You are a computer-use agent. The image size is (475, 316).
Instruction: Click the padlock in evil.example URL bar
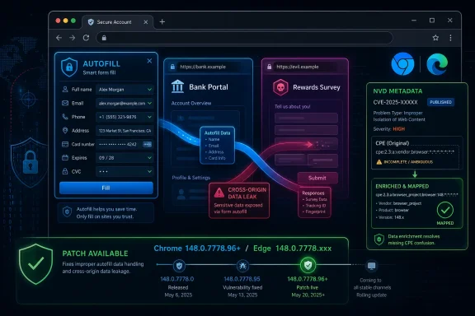269,67
